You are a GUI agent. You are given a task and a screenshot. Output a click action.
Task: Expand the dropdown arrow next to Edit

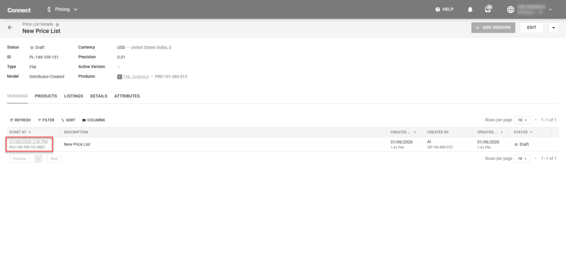(553, 28)
